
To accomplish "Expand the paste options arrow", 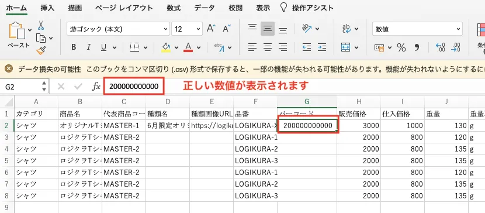I will (x=30, y=30).
